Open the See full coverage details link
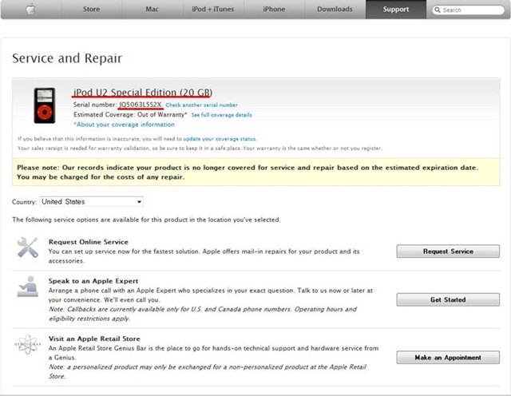Viewport: 511px width, 396px height. point(222,115)
